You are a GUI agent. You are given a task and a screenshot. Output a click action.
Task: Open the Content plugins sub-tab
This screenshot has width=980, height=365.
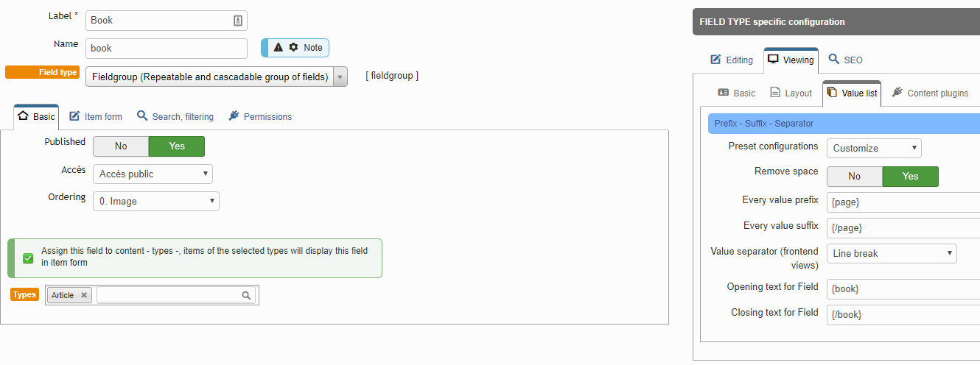[930, 93]
